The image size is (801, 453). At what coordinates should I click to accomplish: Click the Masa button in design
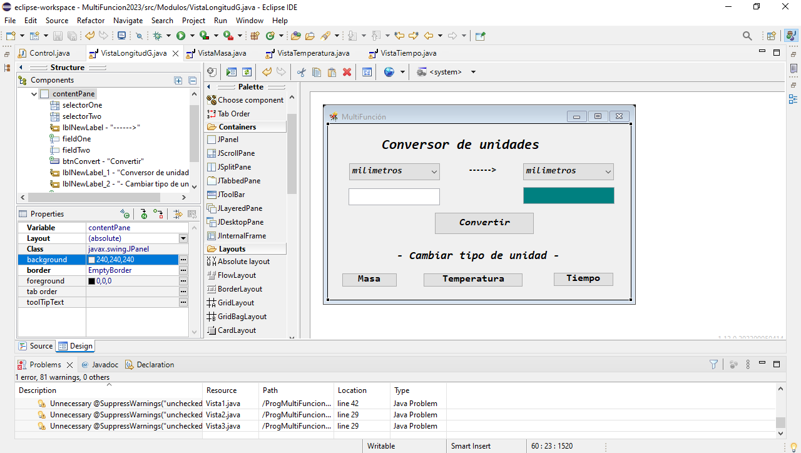click(x=369, y=280)
